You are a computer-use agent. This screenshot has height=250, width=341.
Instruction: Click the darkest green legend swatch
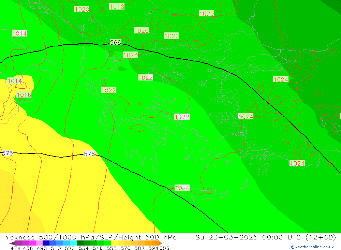pyautogui.click(x=80, y=243)
